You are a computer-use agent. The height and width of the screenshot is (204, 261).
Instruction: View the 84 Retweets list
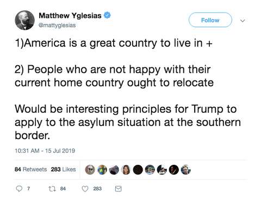[x=30, y=169]
